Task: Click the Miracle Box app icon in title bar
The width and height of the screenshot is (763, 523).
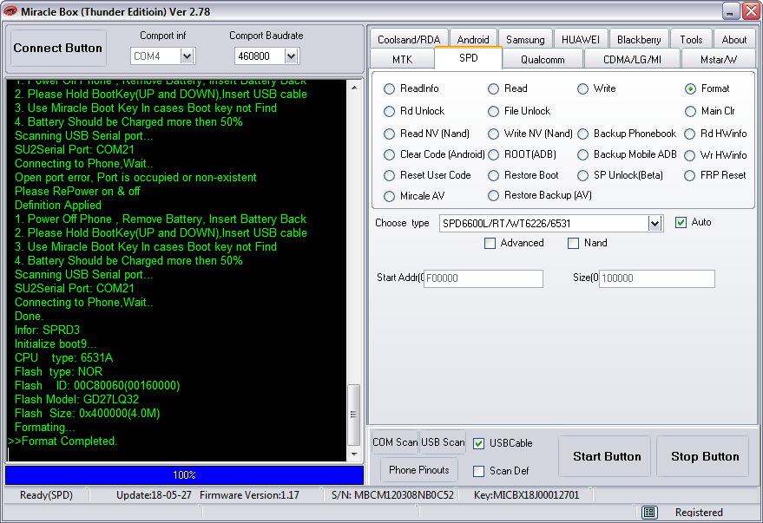Action: (x=10, y=11)
